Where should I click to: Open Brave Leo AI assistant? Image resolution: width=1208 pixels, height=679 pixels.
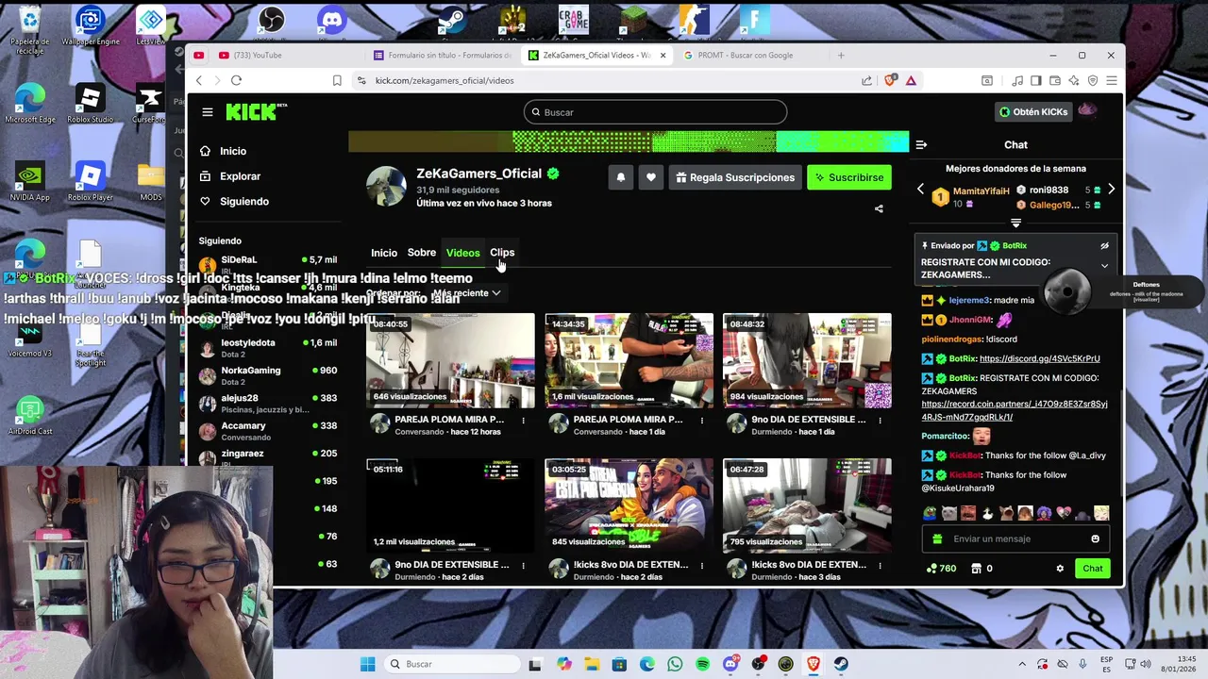[x=1075, y=80]
